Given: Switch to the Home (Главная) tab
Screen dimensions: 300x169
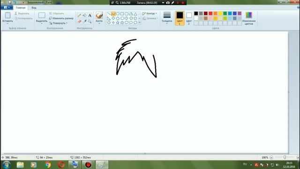Looking at the screenshot, I should click(x=21, y=8).
